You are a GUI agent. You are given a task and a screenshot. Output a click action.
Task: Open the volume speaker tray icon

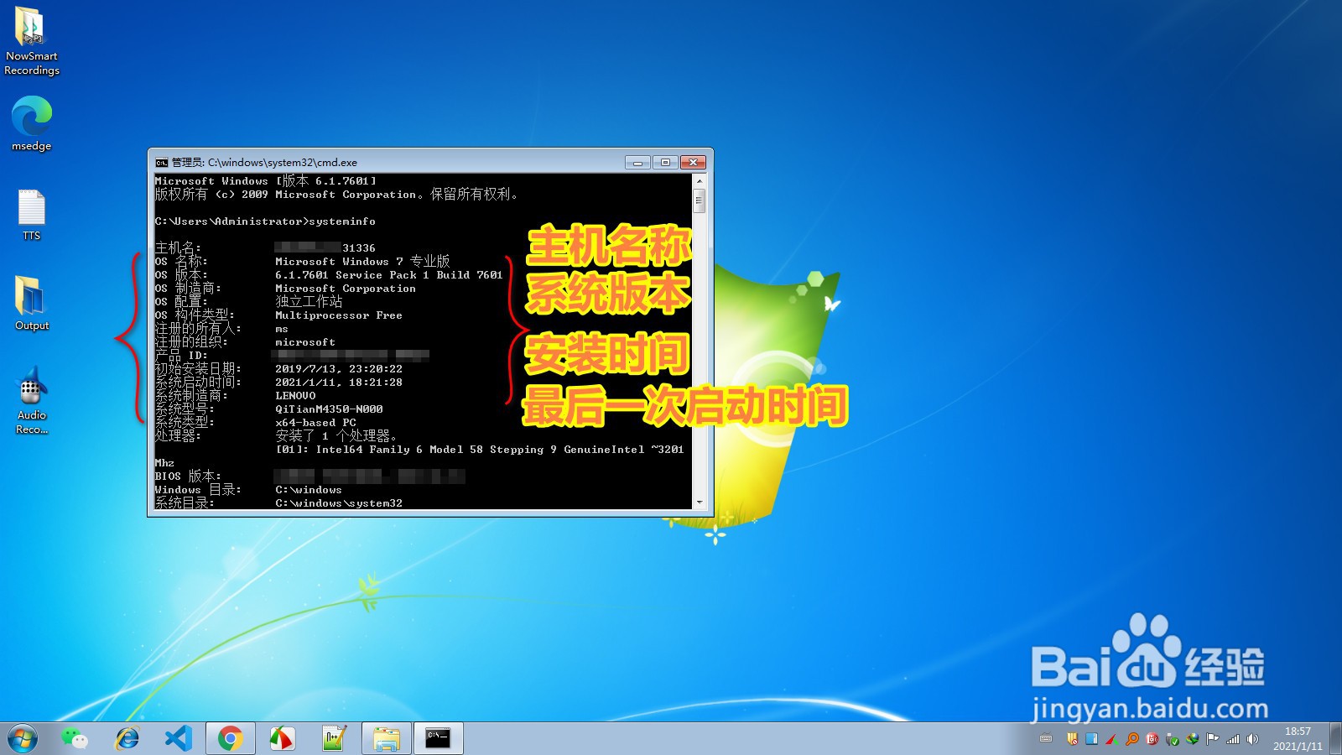pos(1252,738)
